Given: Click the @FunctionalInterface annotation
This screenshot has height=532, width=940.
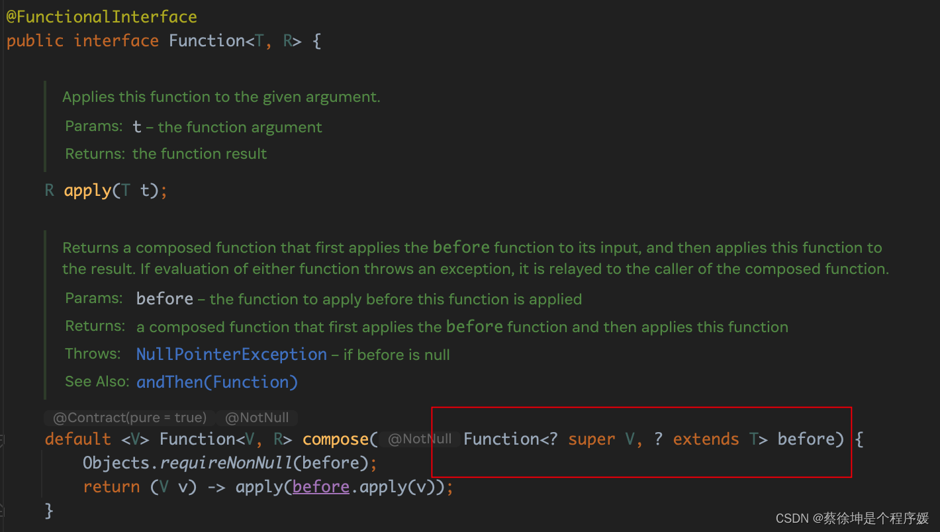Looking at the screenshot, I should point(101,17).
